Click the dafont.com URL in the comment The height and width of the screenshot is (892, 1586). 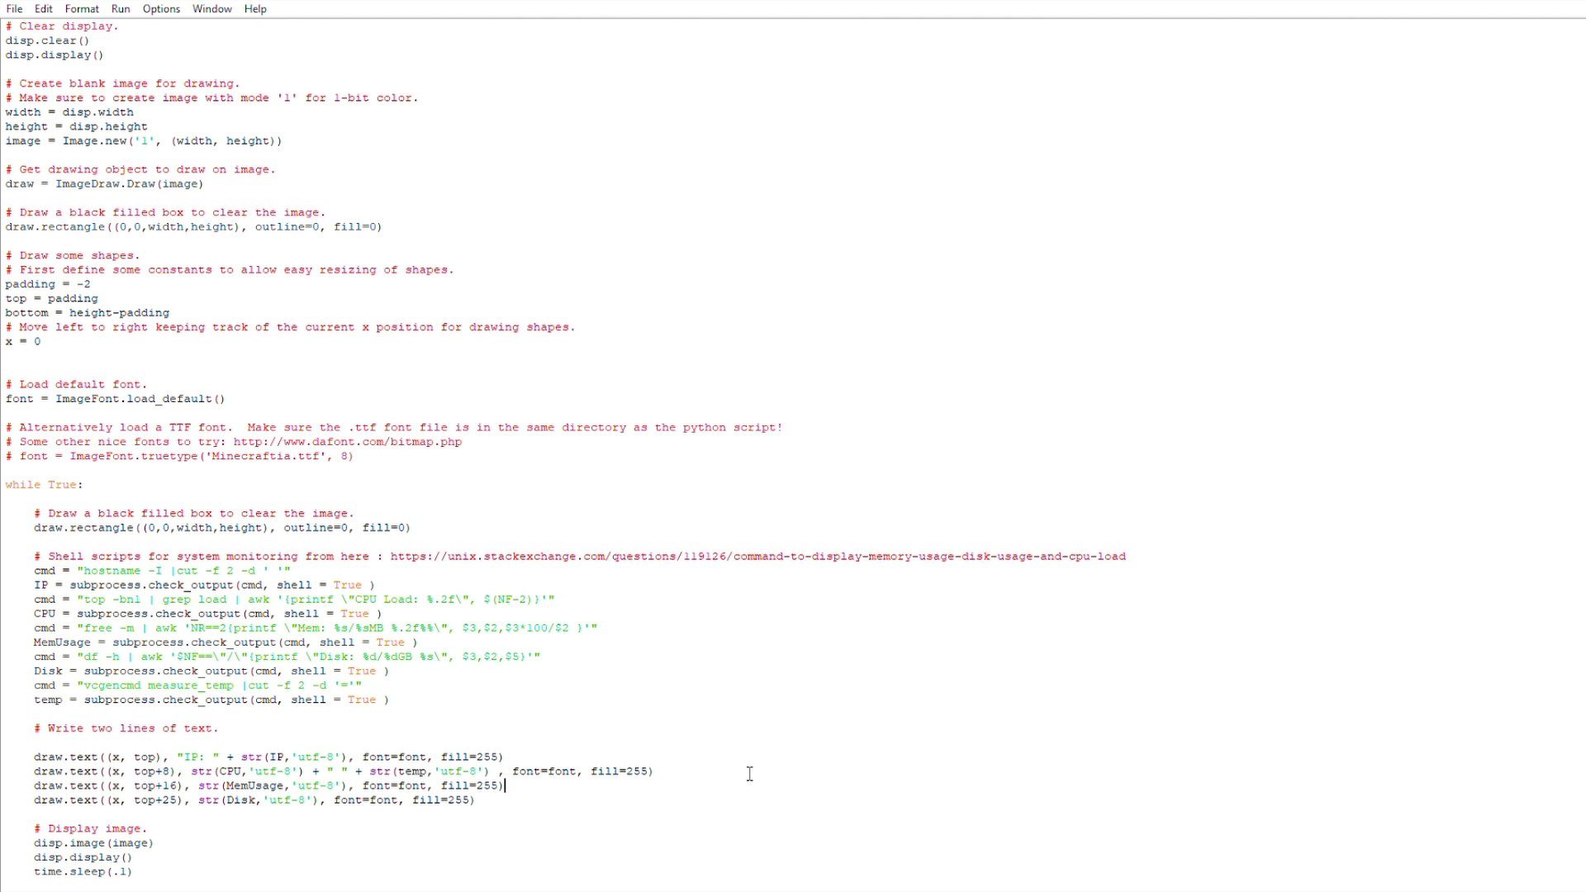click(x=347, y=442)
